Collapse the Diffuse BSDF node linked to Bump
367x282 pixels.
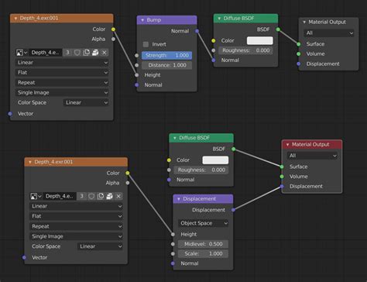click(219, 19)
